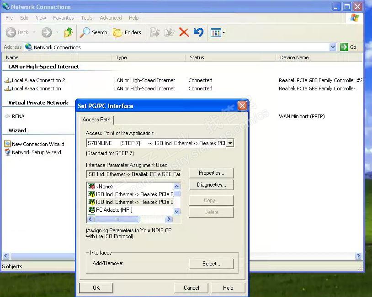
Task: Sort by the Device Name column header
Action: pos(319,57)
